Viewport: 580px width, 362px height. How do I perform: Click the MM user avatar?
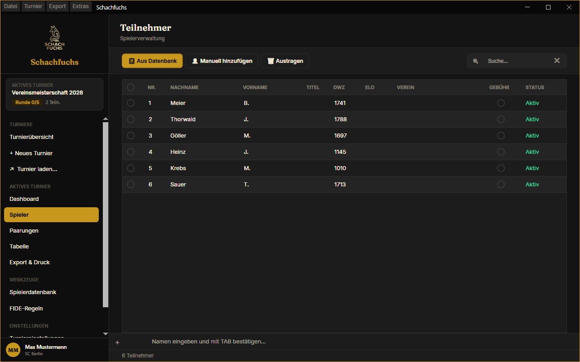click(13, 350)
